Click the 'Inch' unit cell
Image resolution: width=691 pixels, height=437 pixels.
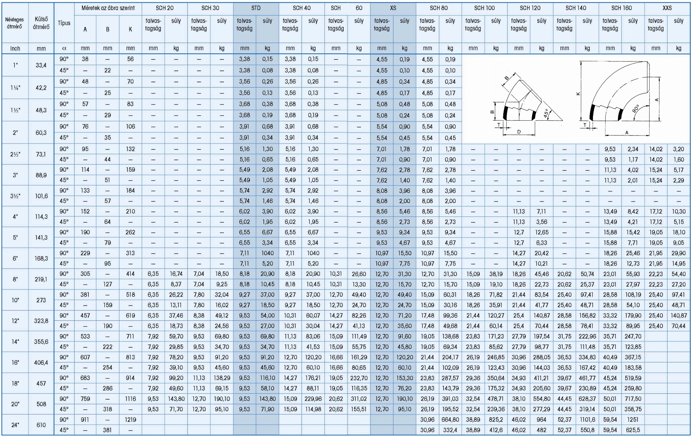click(15, 49)
